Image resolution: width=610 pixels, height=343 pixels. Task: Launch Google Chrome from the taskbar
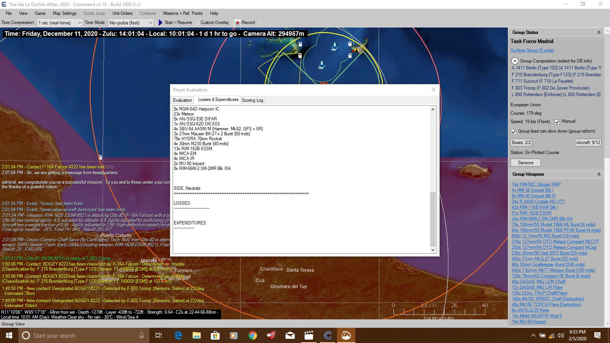point(252,335)
